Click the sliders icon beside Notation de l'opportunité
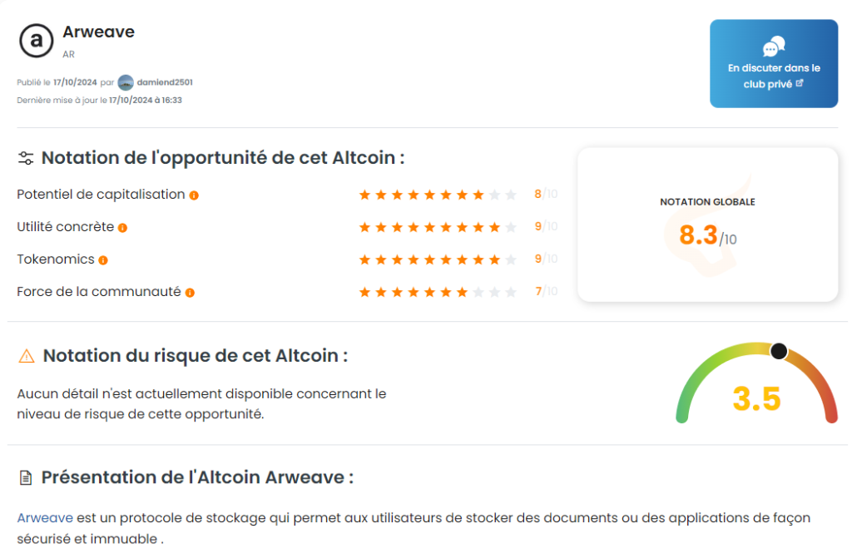The width and height of the screenshot is (852, 558). coord(26,158)
